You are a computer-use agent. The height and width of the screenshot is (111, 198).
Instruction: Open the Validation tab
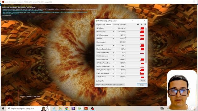click(x=123, y=25)
